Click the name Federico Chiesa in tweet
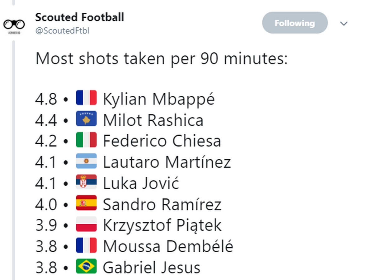This screenshot has height=280, width=367. [162, 141]
